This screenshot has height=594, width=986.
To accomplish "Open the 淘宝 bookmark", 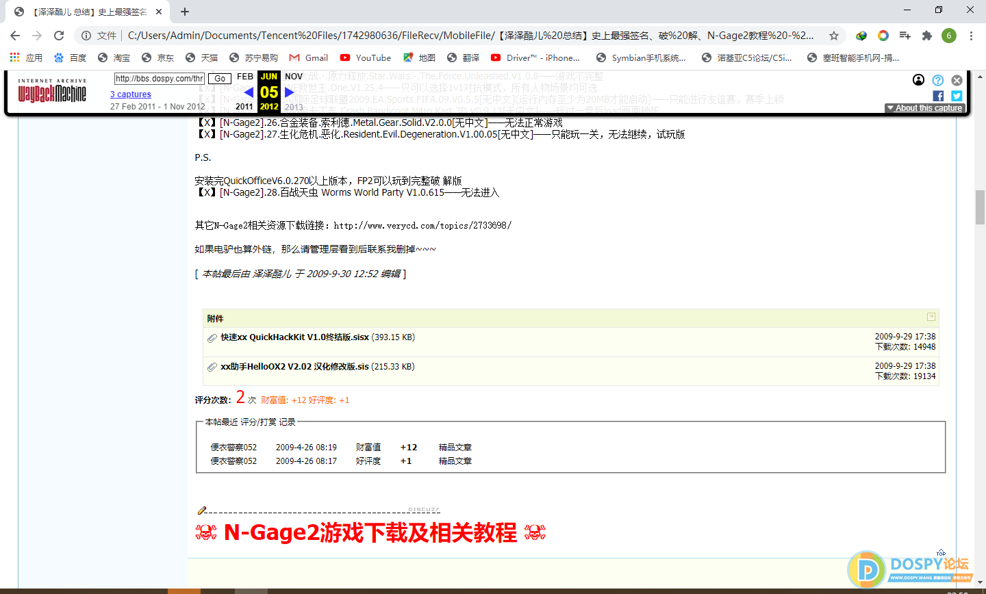I will [x=114, y=57].
